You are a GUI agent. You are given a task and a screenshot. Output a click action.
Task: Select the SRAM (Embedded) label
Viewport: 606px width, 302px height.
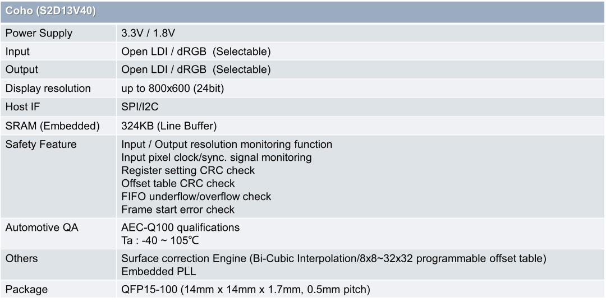pos(52,126)
